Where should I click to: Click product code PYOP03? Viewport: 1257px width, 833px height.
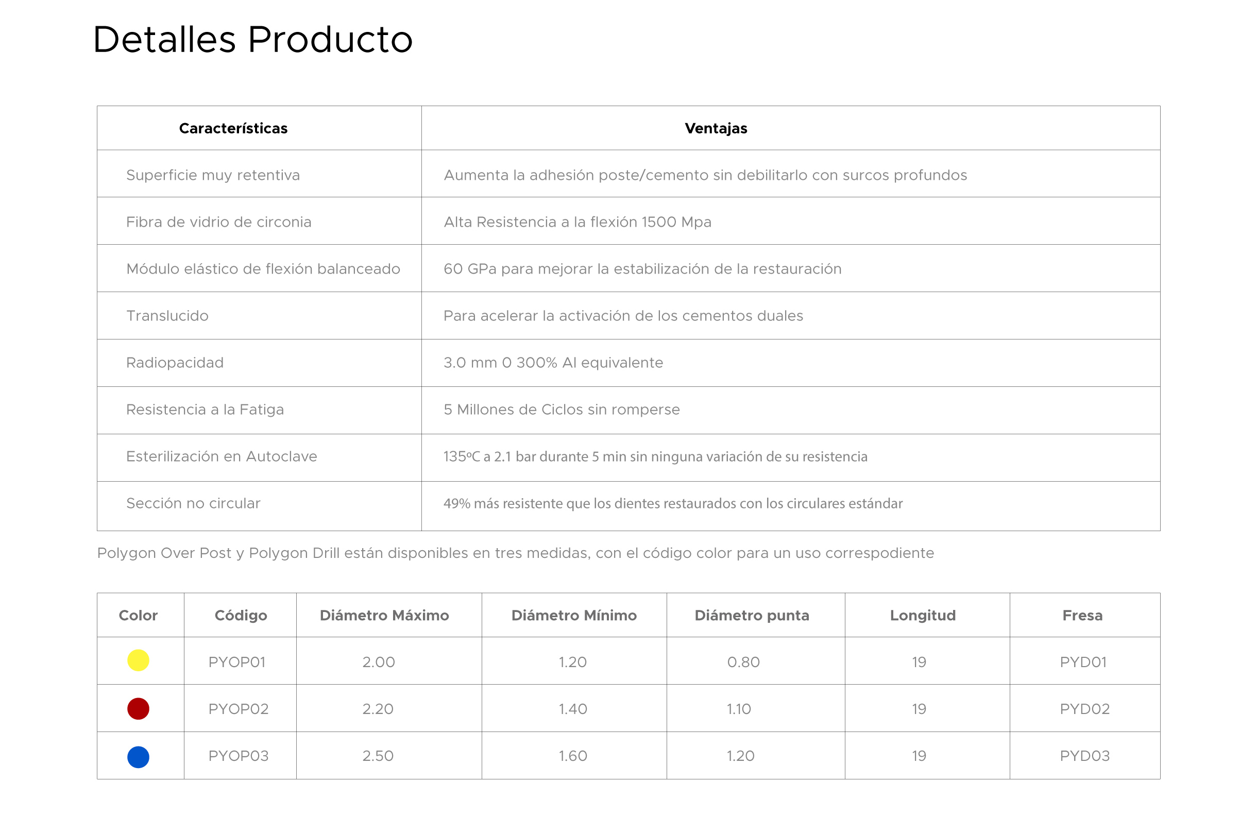tap(239, 755)
